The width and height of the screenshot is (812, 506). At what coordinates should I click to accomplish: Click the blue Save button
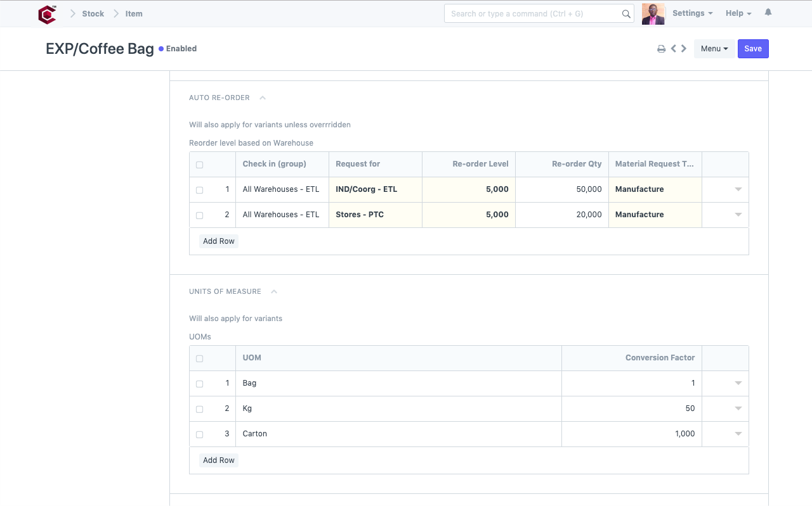click(x=753, y=48)
